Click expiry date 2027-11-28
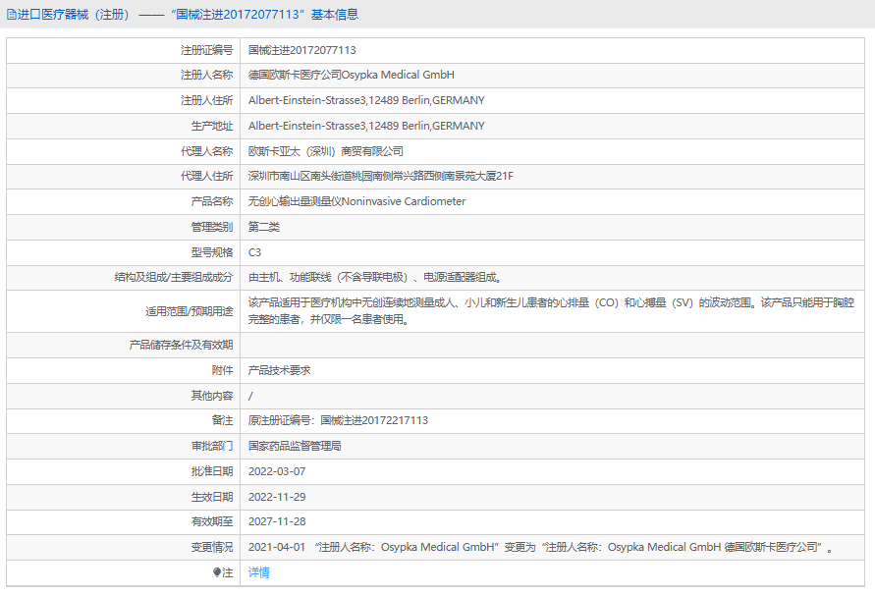875x596 pixels. [x=277, y=521]
